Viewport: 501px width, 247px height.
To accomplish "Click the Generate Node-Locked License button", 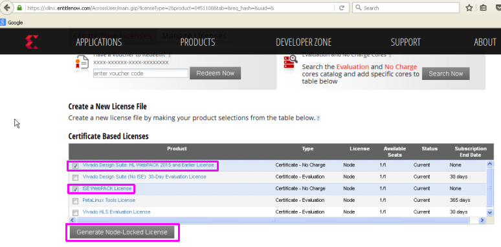I will tap(122, 232).
